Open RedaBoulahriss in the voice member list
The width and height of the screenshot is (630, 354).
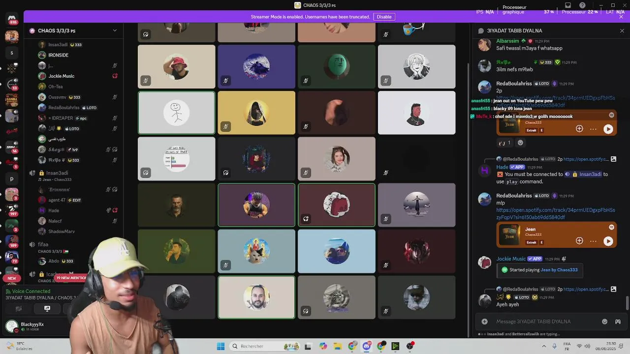pos(63,108)
